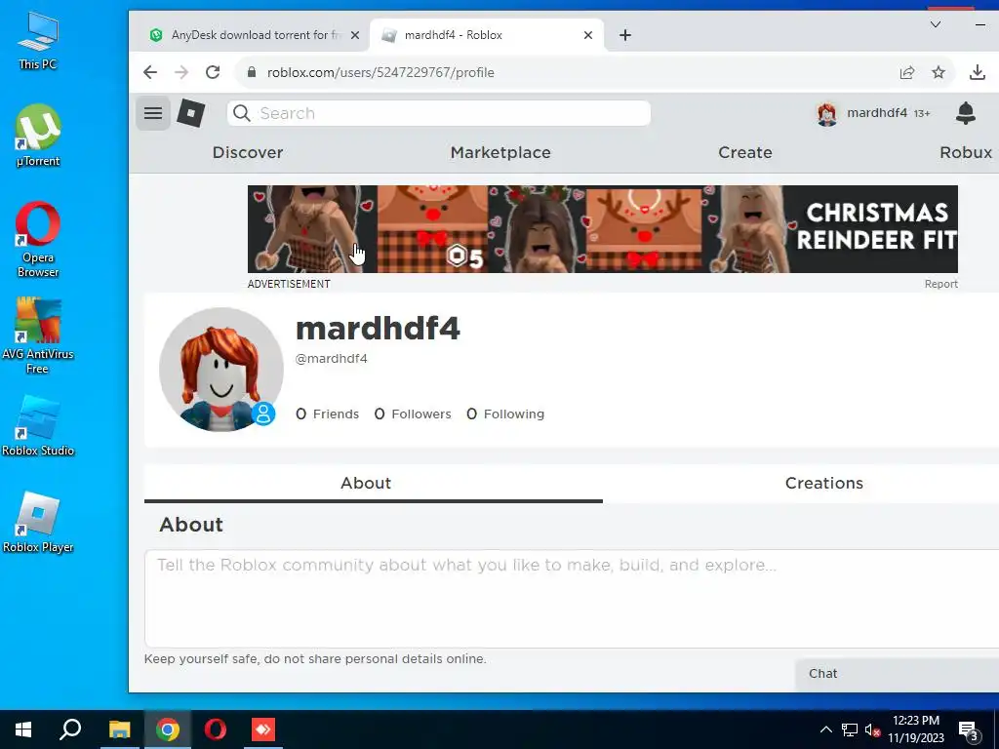
Task: Launch Roblox Player desktop shortcut
Action: click(x=38, y=523)
